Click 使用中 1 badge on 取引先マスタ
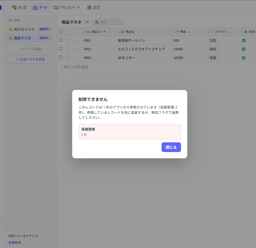256x248 pixels. pyautogui.click(x=45, y=29)
